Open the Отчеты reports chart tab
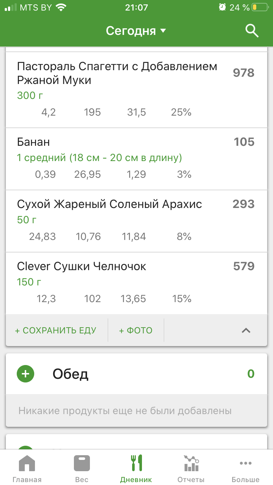 coord(191,469)
